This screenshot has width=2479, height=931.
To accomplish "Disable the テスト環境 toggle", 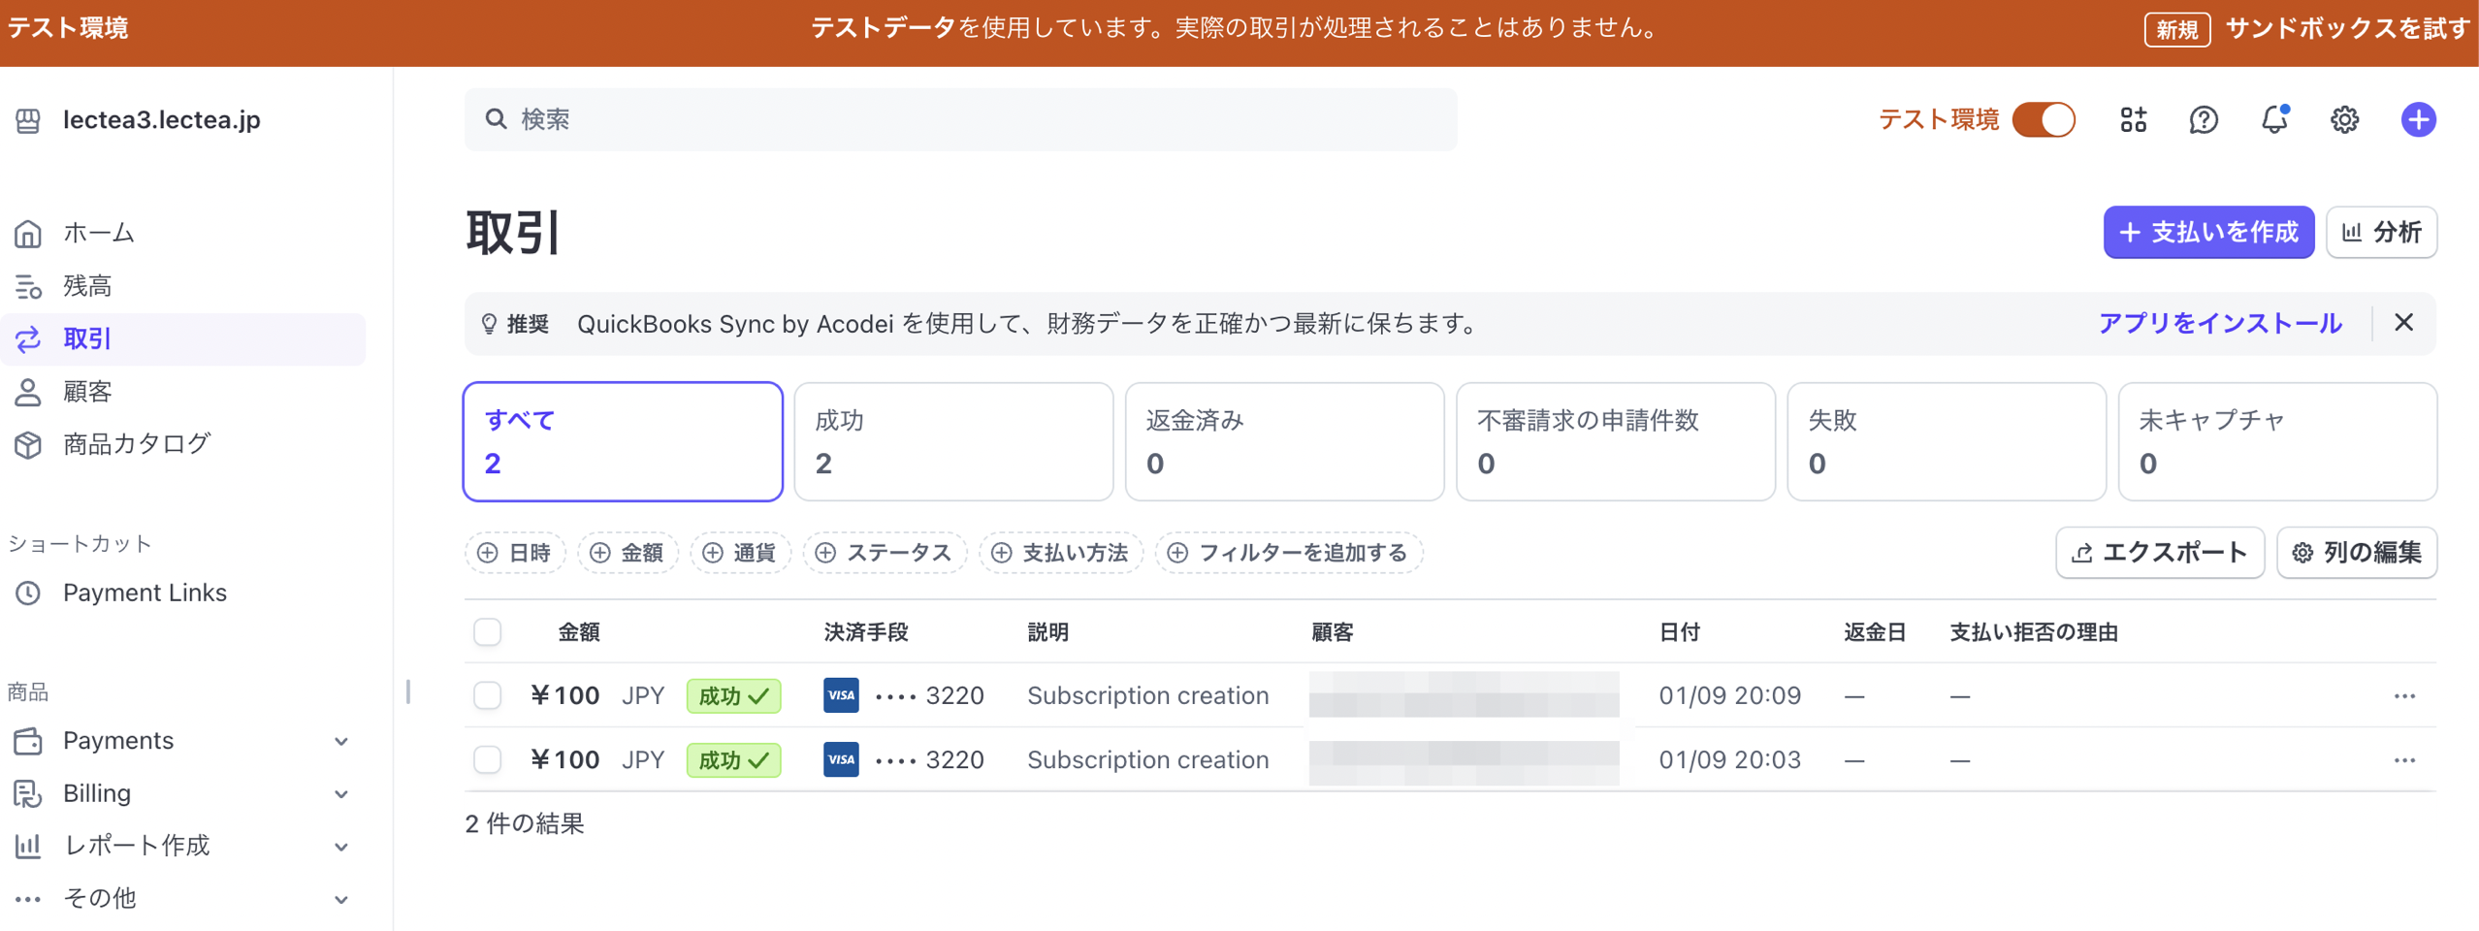I will coord(2045,119).
